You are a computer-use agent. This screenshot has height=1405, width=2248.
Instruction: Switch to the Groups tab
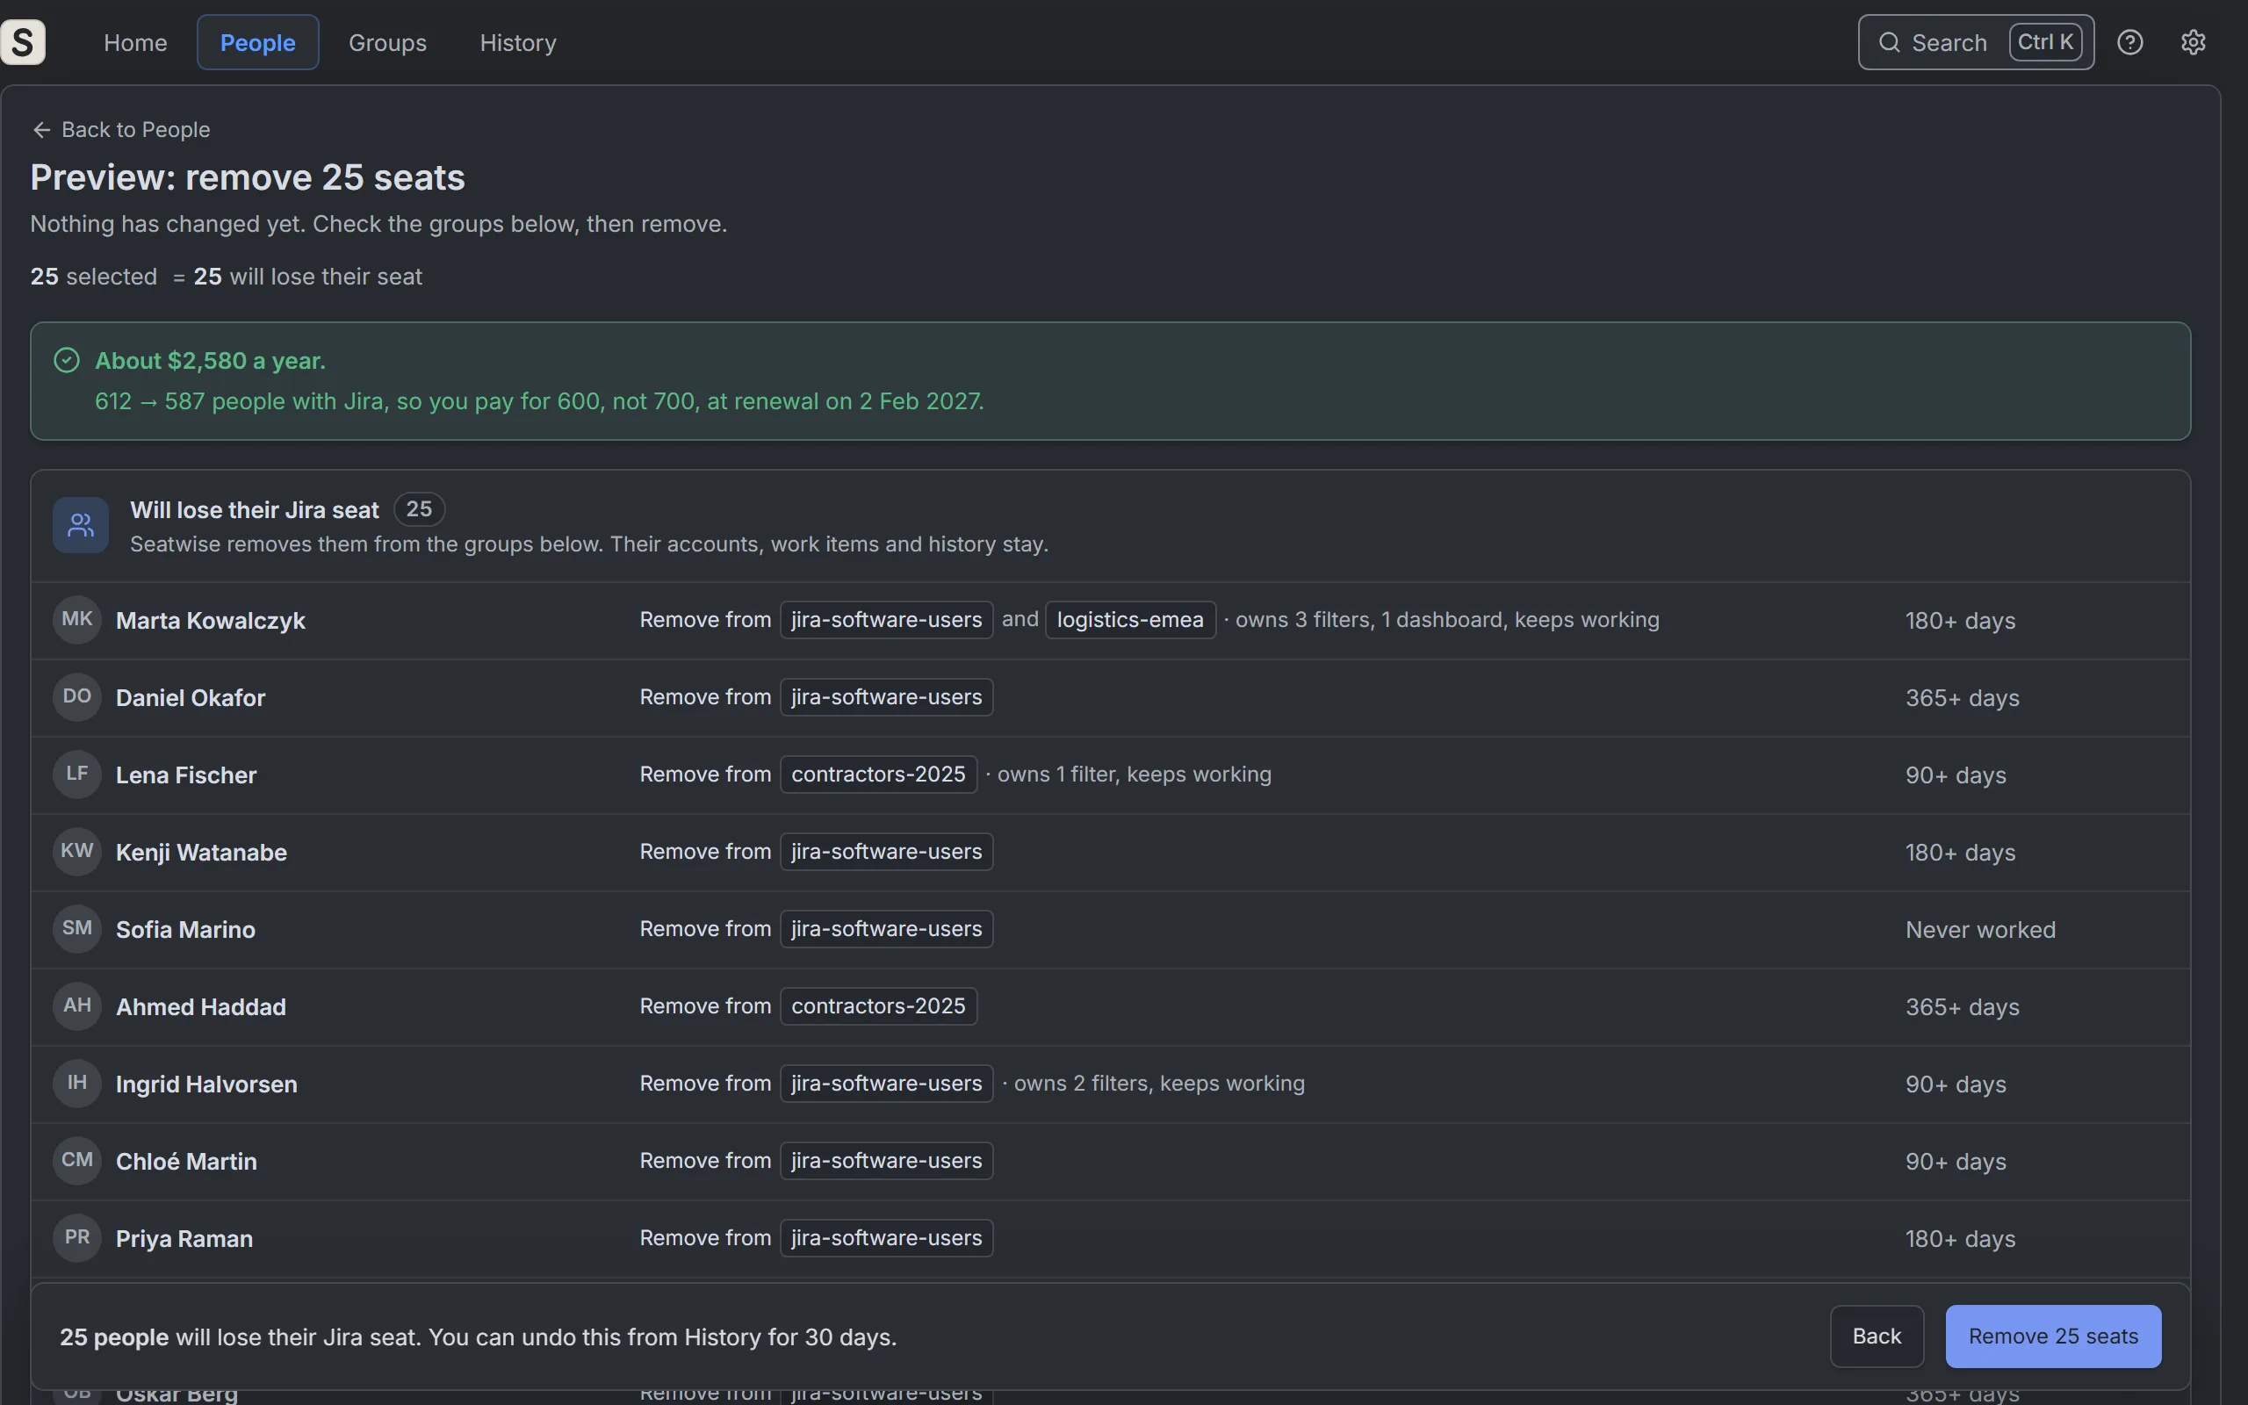387,43
